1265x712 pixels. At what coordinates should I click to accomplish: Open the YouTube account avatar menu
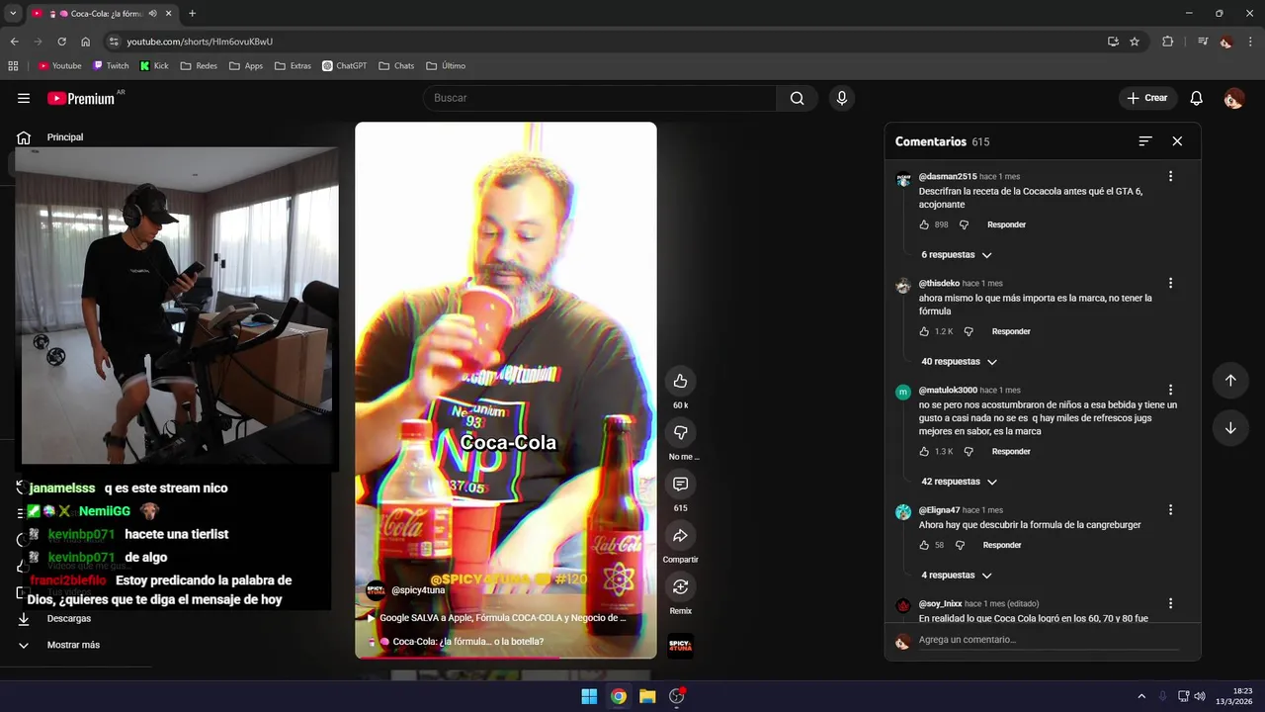coord(1233,98)
